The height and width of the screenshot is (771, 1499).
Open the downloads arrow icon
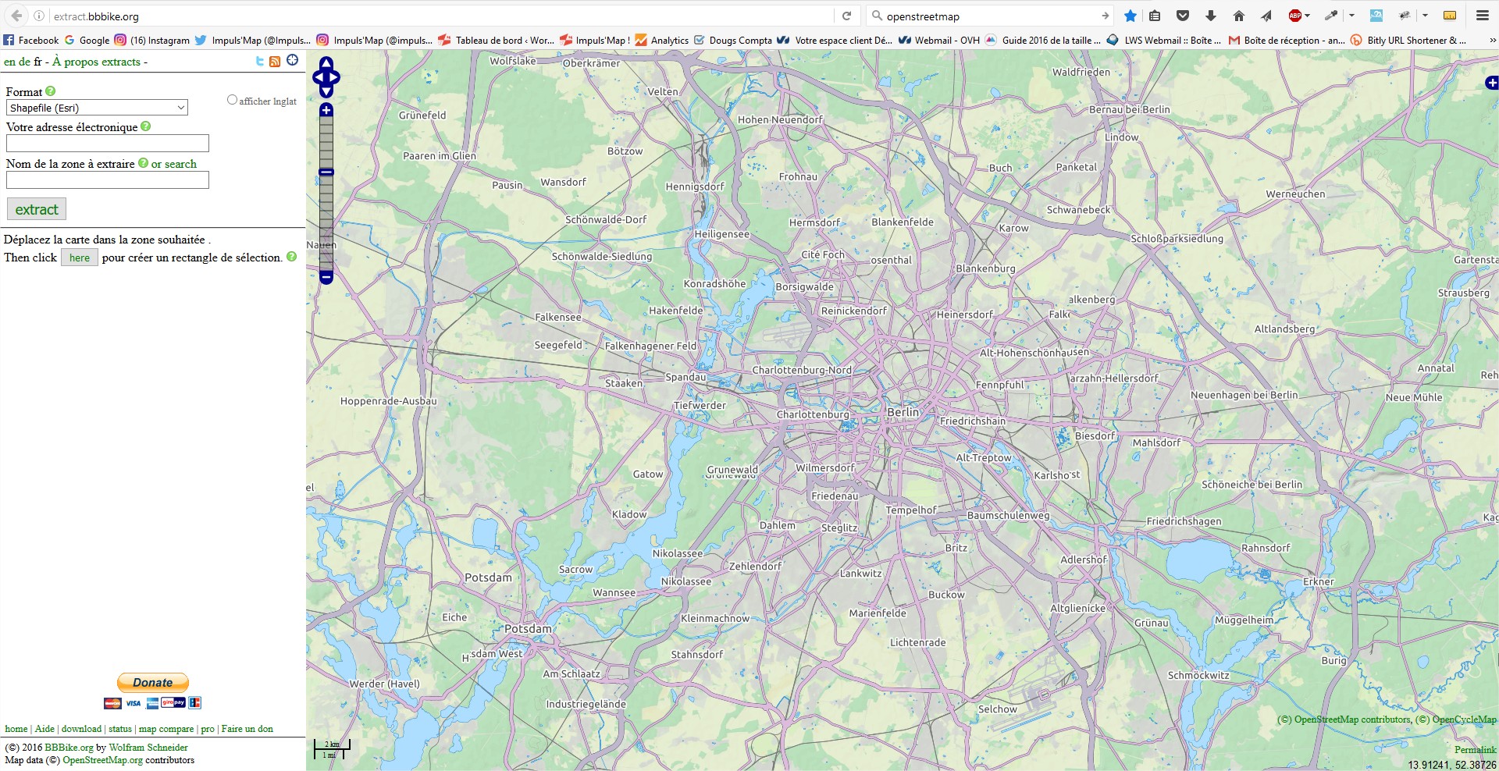(x=1211, y=16)
